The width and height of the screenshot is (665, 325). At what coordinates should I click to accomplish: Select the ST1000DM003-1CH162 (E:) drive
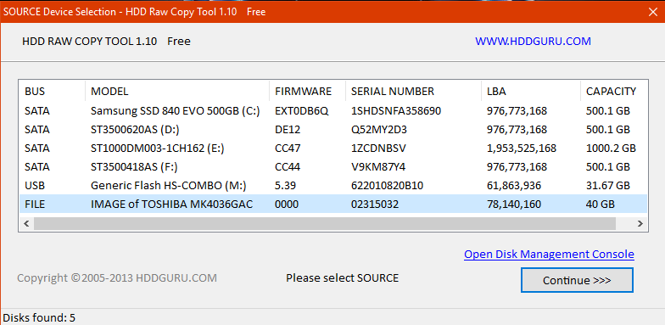coord(333,148)
